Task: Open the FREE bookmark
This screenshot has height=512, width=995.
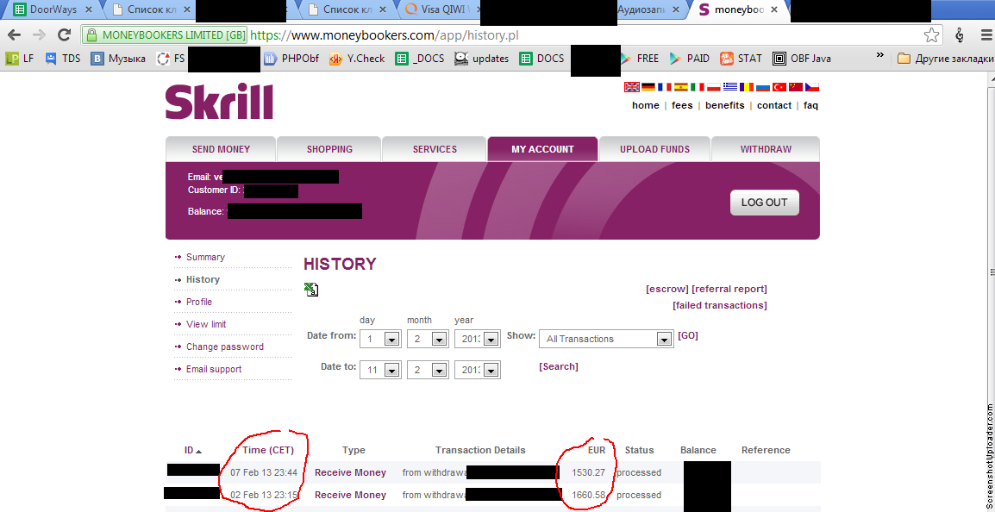Action: 639,59
